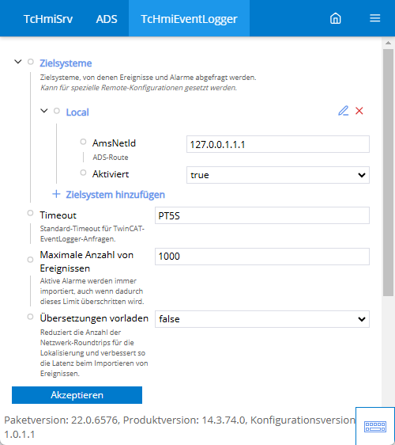Click the circle marker beside Timeout

pos(30,213)
